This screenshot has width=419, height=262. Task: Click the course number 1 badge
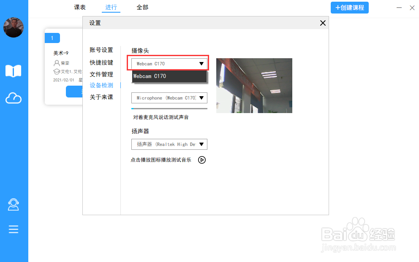(52, 38)
